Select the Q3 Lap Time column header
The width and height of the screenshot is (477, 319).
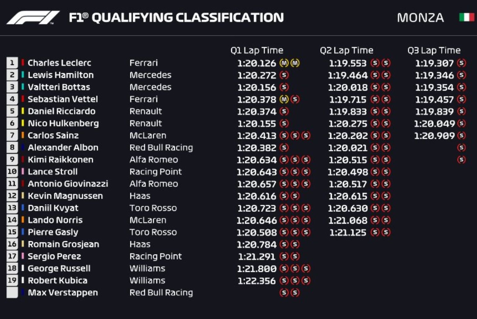(x=434, y=50)
